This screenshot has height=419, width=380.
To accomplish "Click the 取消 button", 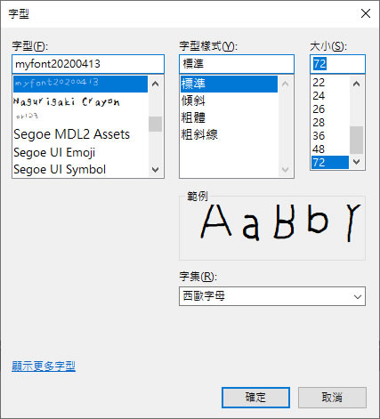I will 332,398.
